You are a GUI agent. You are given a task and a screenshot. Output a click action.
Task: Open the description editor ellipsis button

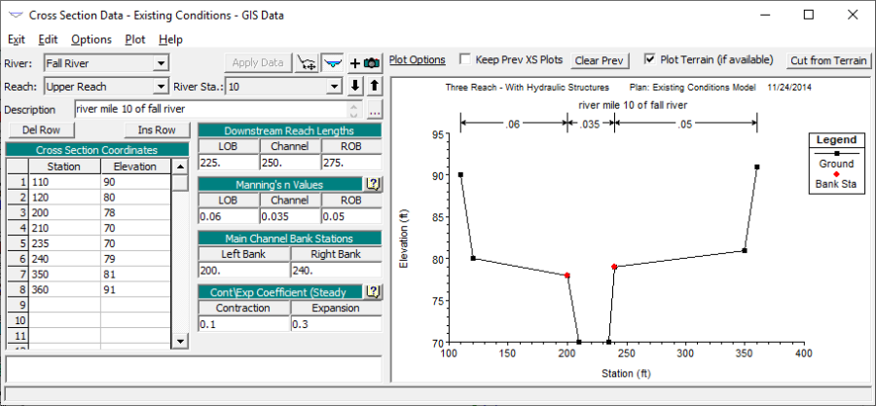pos(375,109)
